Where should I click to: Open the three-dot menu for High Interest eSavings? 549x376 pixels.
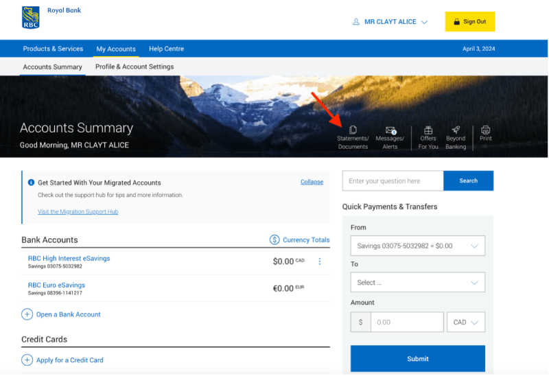point(319,261)
